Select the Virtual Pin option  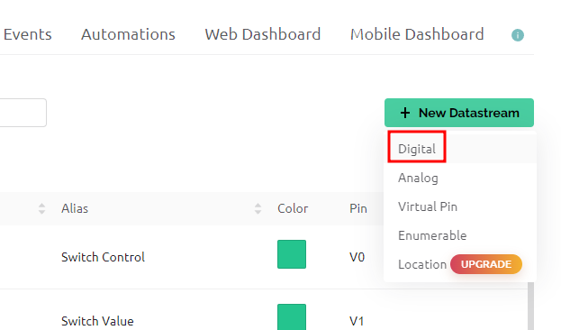click(x=428, y=206)
